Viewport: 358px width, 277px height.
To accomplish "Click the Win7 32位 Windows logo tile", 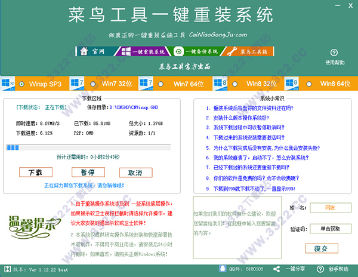I will click(77, 84).
